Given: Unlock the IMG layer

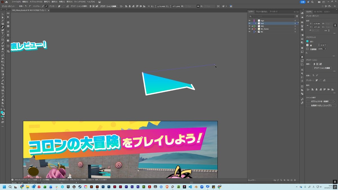Looking at the screenshot, I should (x=252, y=26).
